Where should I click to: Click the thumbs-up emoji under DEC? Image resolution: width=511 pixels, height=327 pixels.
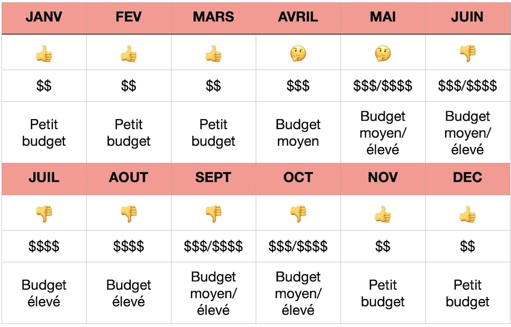(x=468, y=214)
